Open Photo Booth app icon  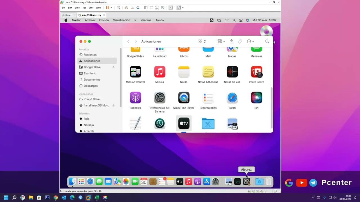(x=256, y=72)
